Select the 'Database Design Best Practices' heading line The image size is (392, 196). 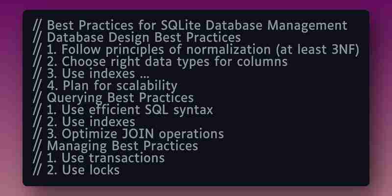coord(137,38)
